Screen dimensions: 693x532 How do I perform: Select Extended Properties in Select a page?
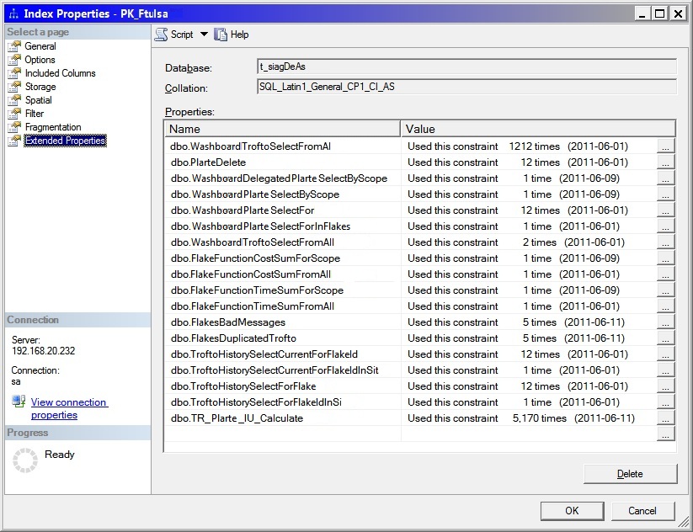pyautogui.click(x=65, y=141)
